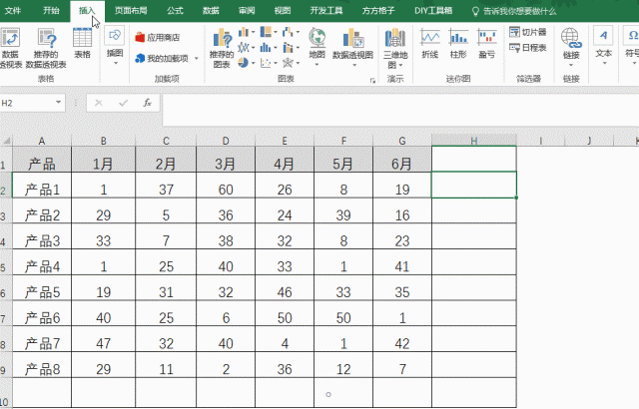The height and width of the screenshot is (409, 639).
Task: Click inside the formula bar input
Action: [400, 110]
